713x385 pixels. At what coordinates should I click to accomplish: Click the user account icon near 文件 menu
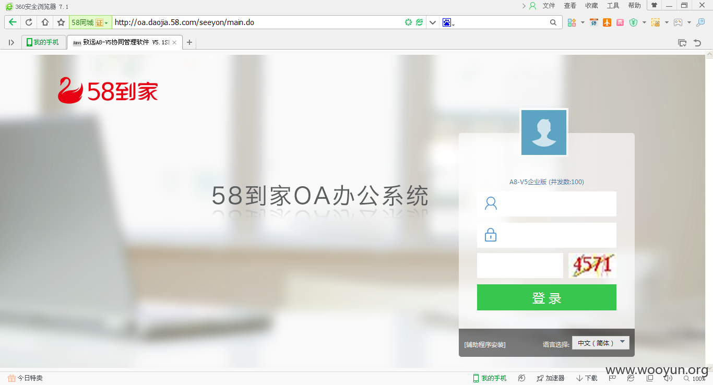point(532,6)
